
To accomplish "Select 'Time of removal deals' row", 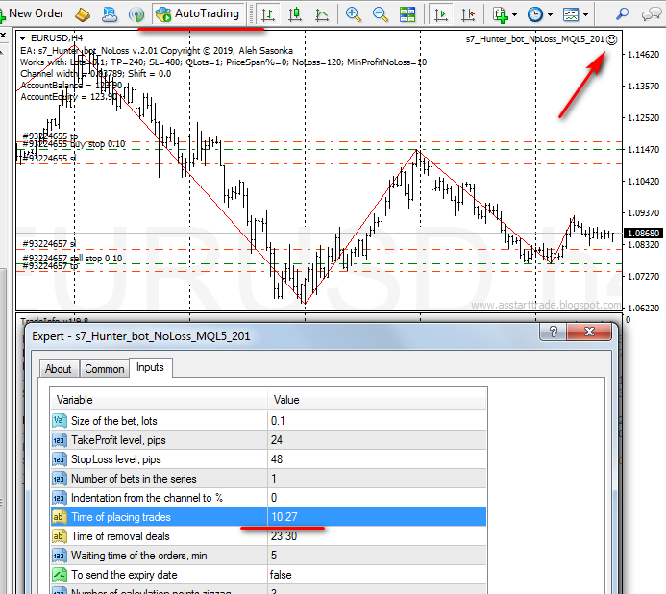I will [x=268, y=536].
